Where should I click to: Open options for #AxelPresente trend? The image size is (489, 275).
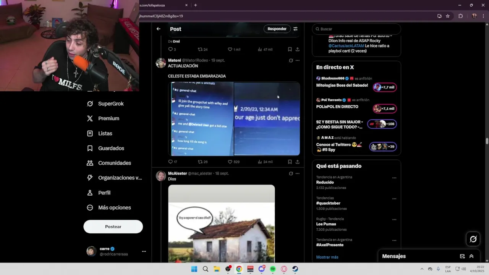394,241
